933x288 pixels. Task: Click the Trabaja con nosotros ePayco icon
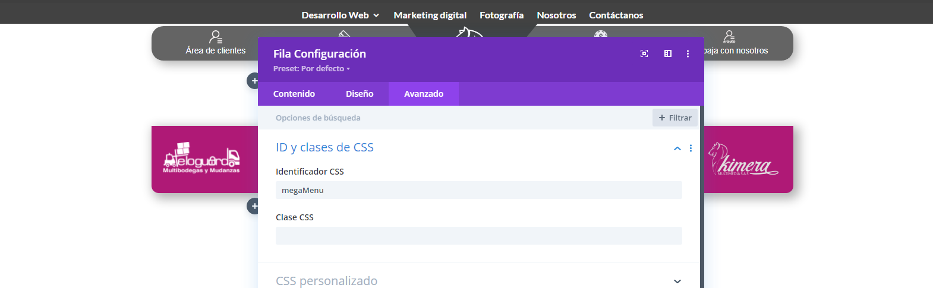(x=729, y=37)
